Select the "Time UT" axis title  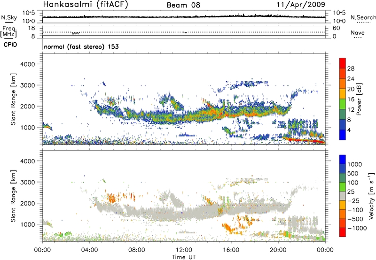point(184,257)
